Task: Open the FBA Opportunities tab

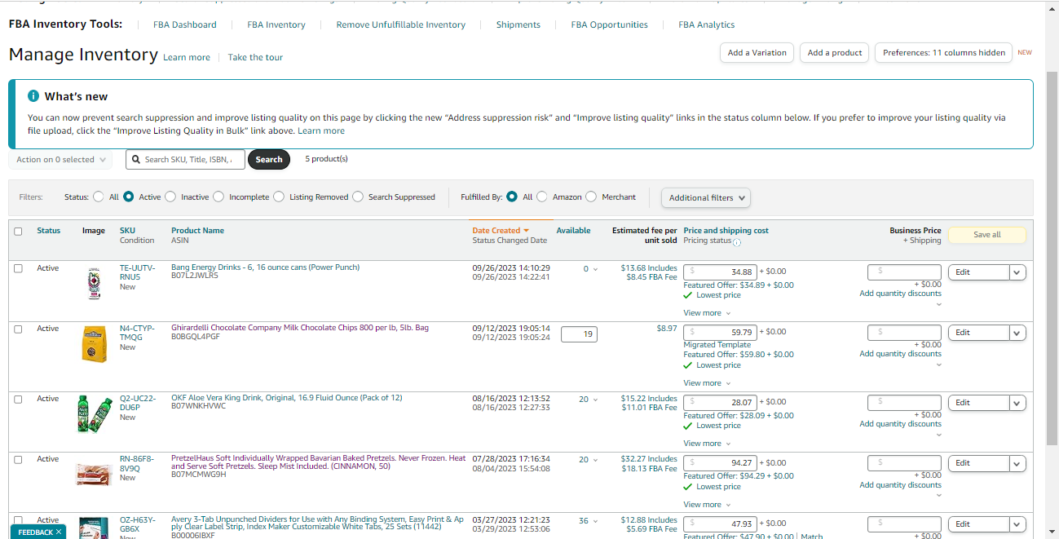Action: (610, 24)
